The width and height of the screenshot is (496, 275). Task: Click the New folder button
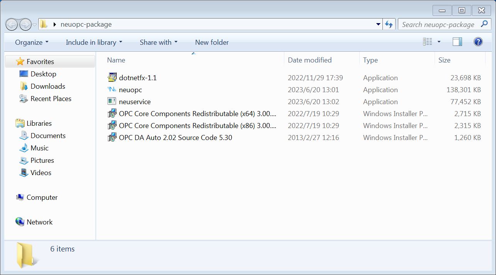tap(212, 42)
